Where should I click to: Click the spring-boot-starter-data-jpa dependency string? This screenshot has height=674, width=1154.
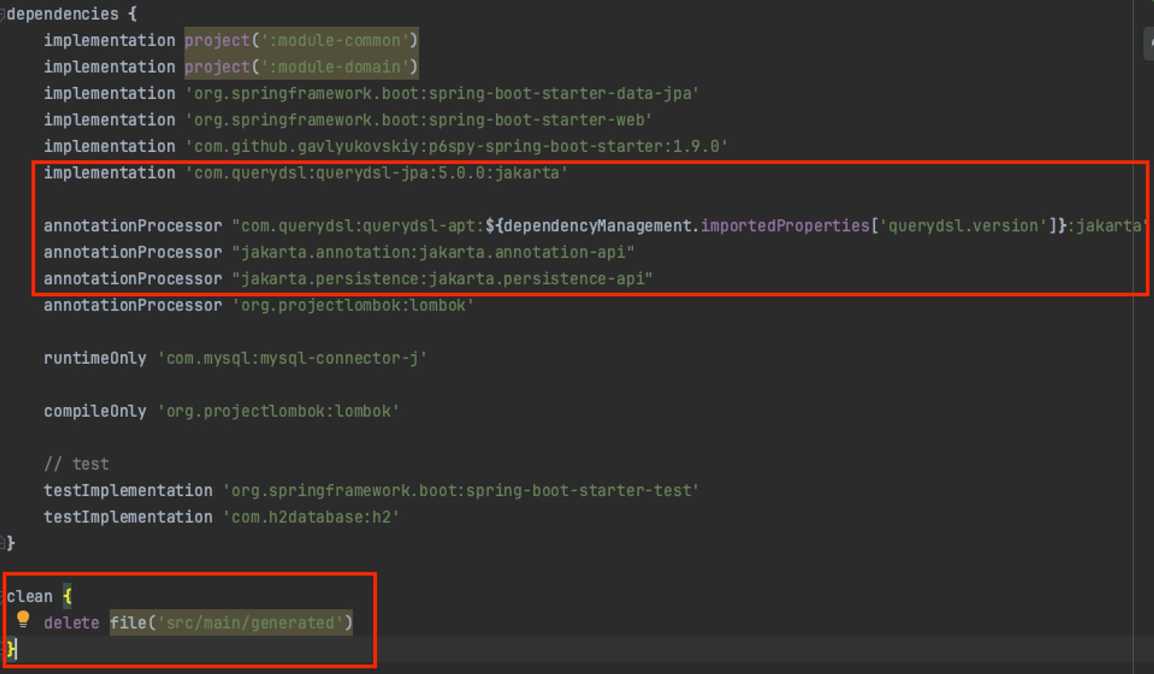(441, 93)
